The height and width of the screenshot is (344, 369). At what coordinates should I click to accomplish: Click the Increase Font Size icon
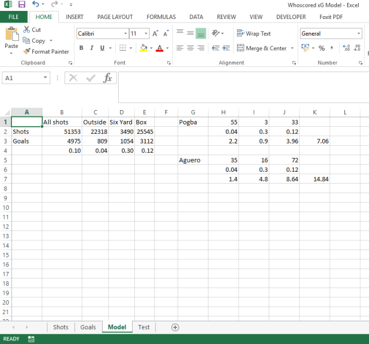tap(156, 34)
